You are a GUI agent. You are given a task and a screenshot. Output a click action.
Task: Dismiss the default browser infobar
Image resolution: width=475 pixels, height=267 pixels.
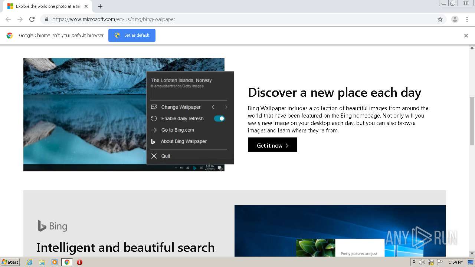coord(466,36)
